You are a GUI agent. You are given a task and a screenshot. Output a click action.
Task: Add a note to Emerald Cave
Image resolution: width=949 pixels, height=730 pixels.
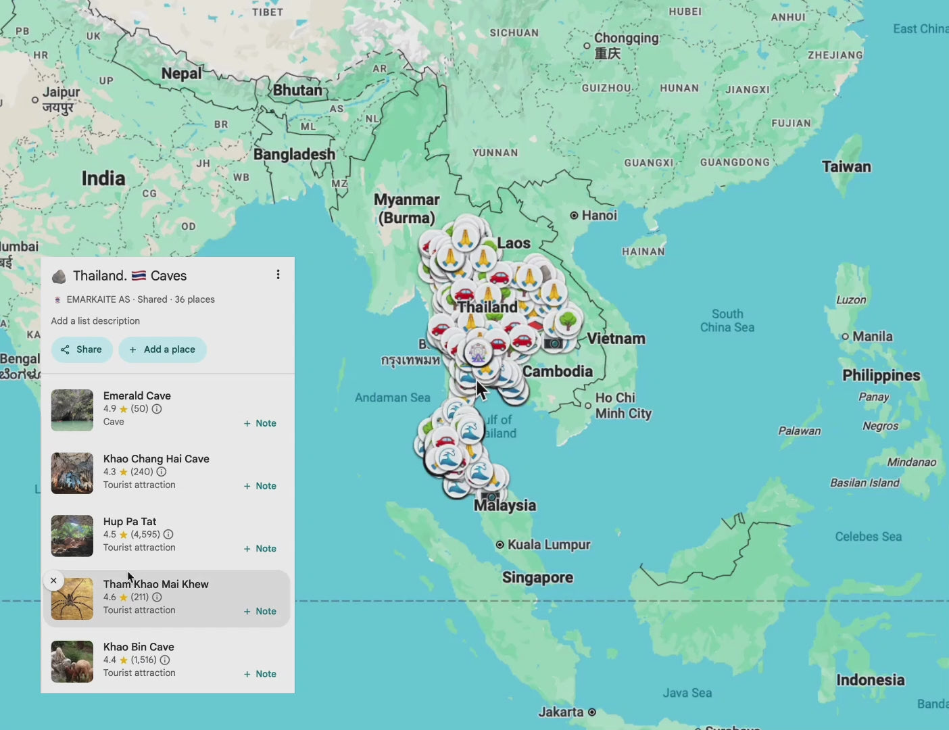point(260,422)
